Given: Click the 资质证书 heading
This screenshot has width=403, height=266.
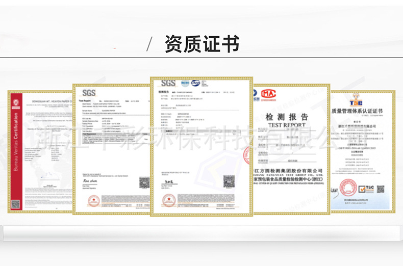Looking at the screenshot, I should pyautogui.click(x=202, y=44).
